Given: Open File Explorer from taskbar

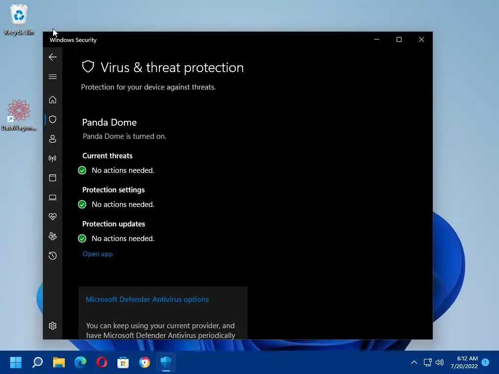Looking at the screenshot, I should click(59, 362).
